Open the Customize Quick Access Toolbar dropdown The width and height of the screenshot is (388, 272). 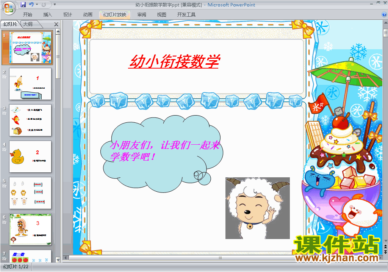click(55, 5)
